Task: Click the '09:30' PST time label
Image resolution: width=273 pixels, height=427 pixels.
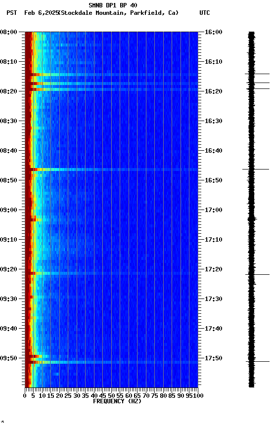Action: click(8, 299)
